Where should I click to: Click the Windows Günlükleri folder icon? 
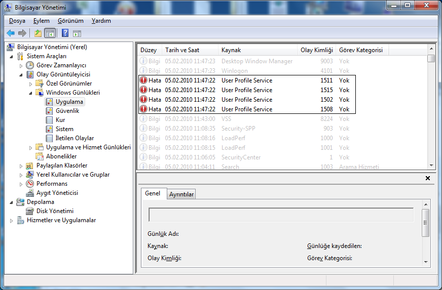tap(40, 92)
